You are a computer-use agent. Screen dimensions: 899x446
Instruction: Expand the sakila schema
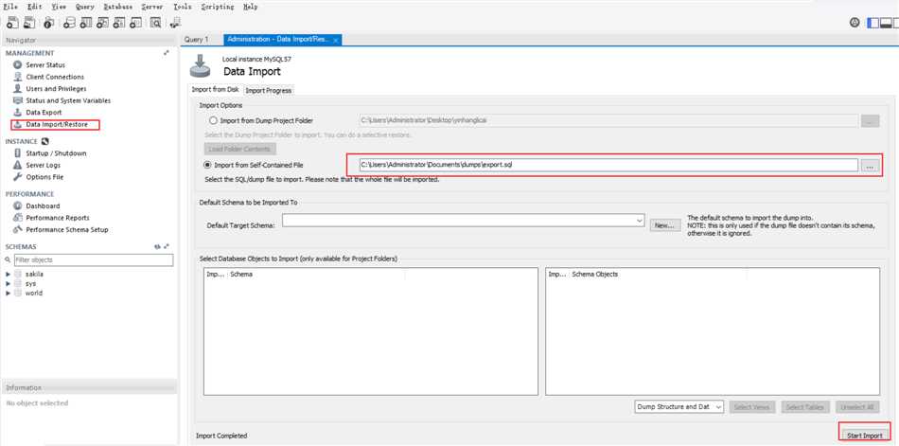click(x=8, y=275)
